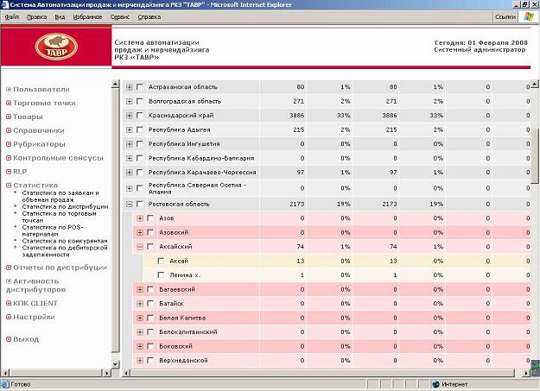Click the Выход logout link
This screenshot has width=540, height=391.
tap(26, 339)
